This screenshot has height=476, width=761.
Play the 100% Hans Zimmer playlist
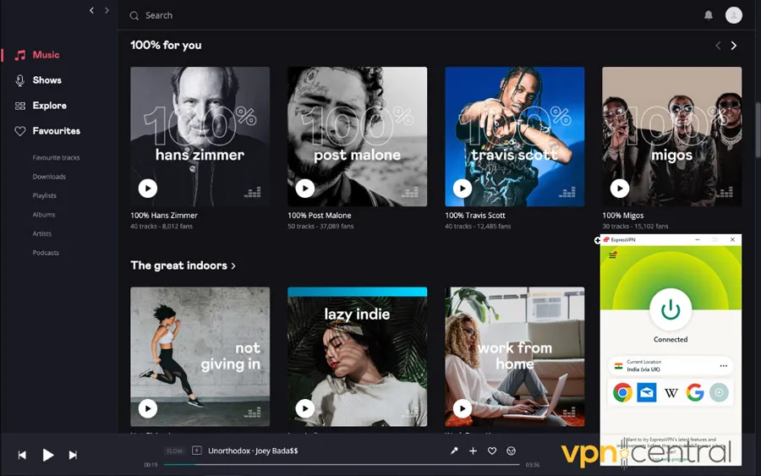tap(147, 189)
